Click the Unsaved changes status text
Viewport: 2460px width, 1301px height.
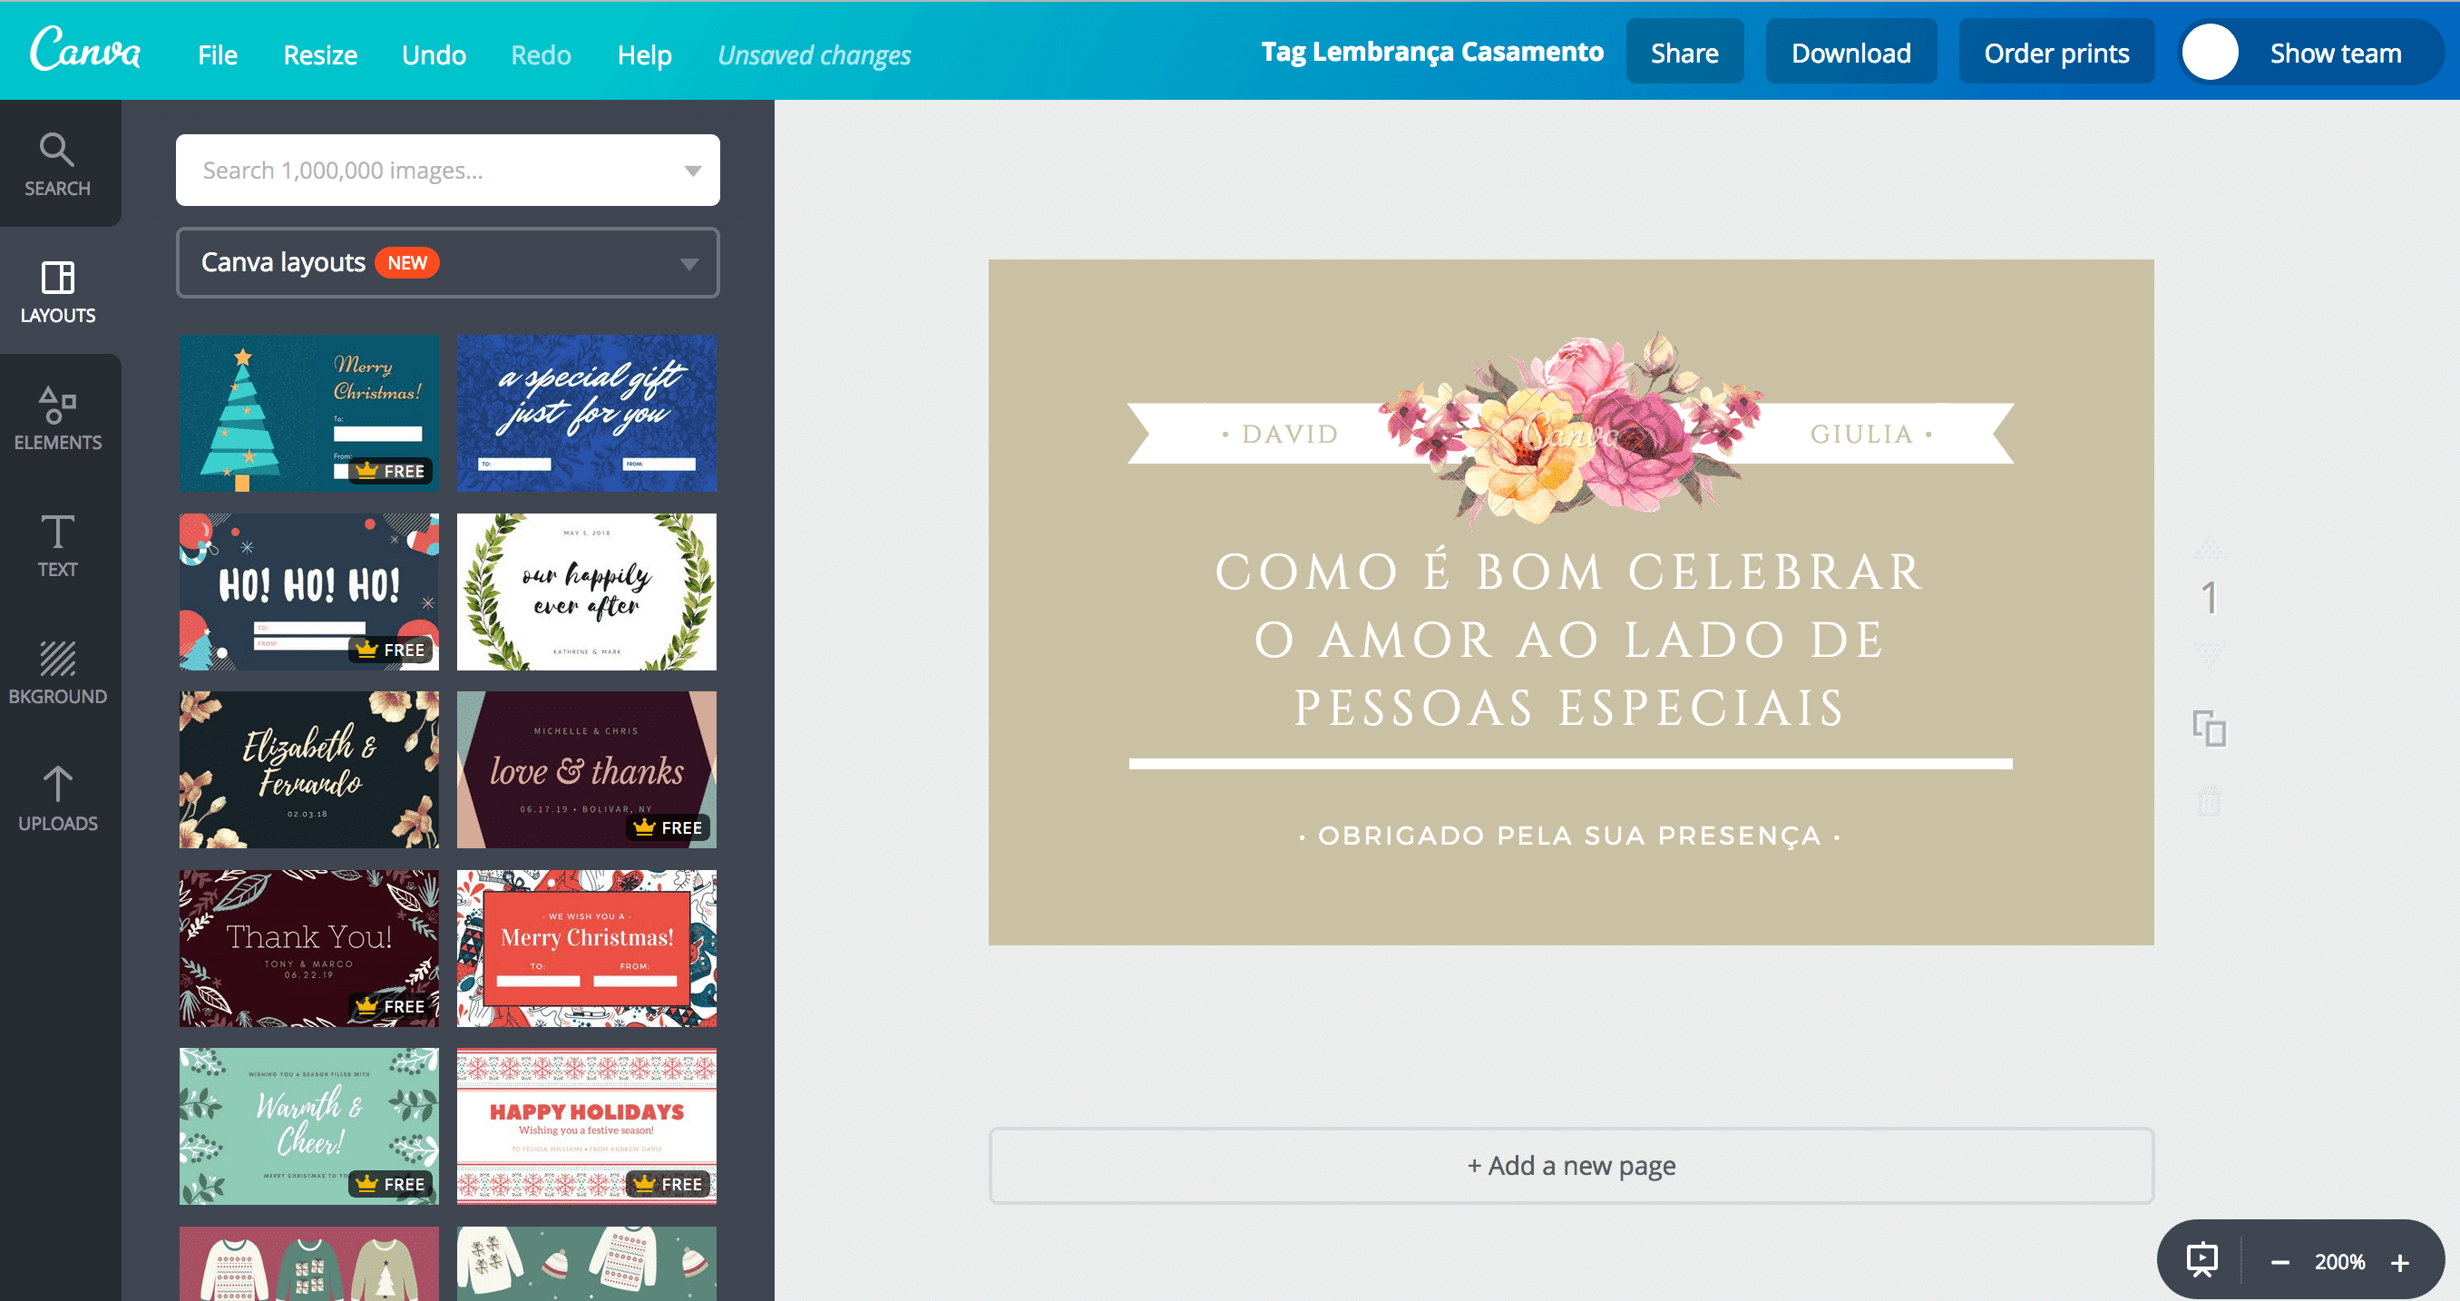point(814,55)
